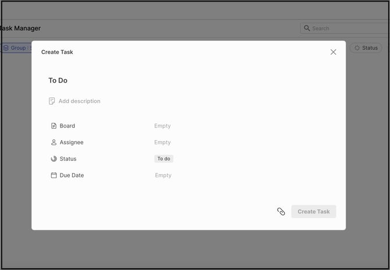390x270 pixels.
Task: Focus the Add description field
Action: [79, 101]
